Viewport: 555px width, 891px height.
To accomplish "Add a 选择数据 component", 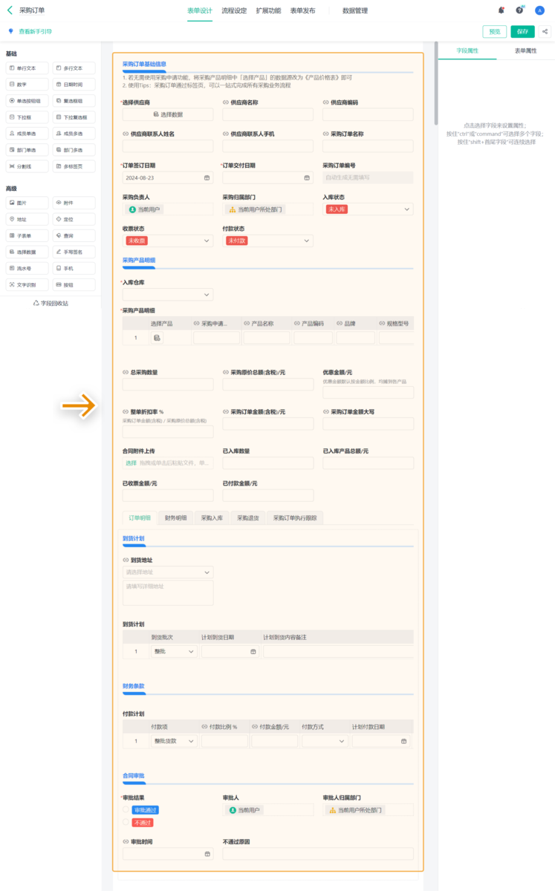I will pos(27,252).
